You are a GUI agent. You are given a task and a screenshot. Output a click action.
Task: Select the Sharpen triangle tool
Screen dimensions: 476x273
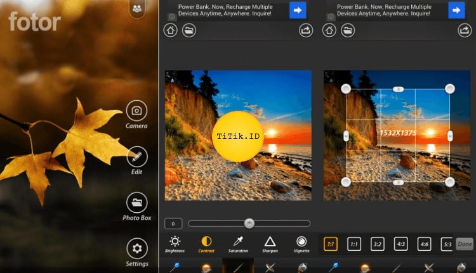(x=270, y=242)
